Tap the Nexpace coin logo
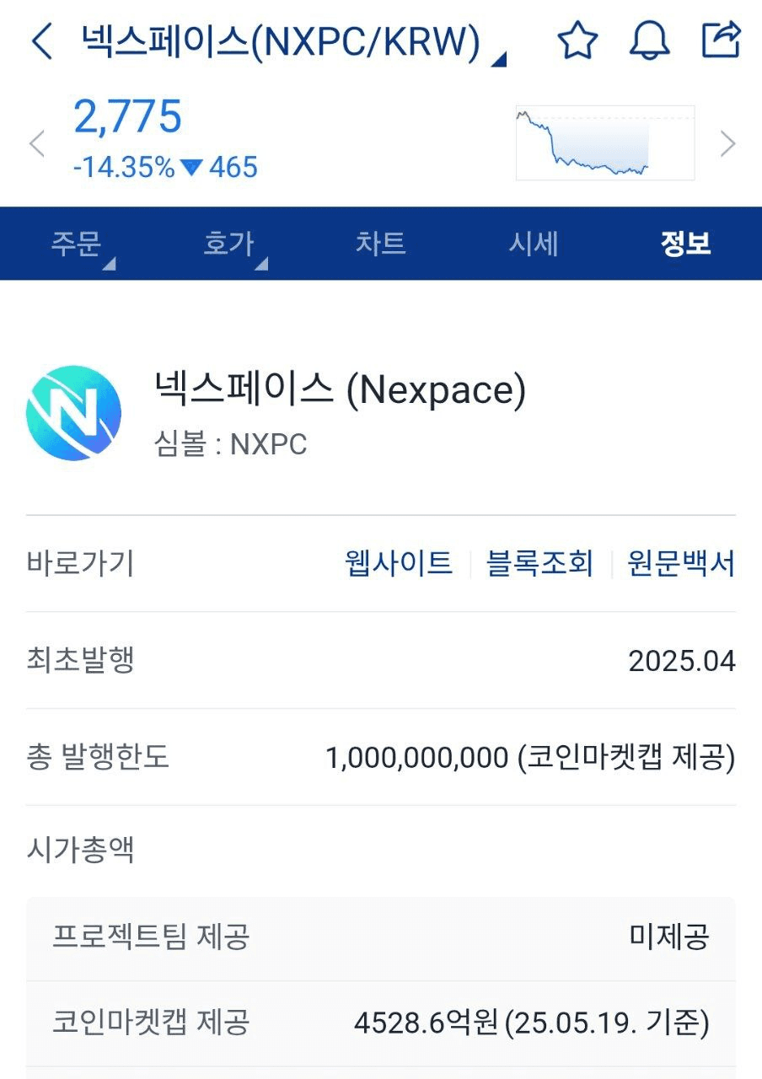This screenshot has height=1079, width=762. point(74,412)
